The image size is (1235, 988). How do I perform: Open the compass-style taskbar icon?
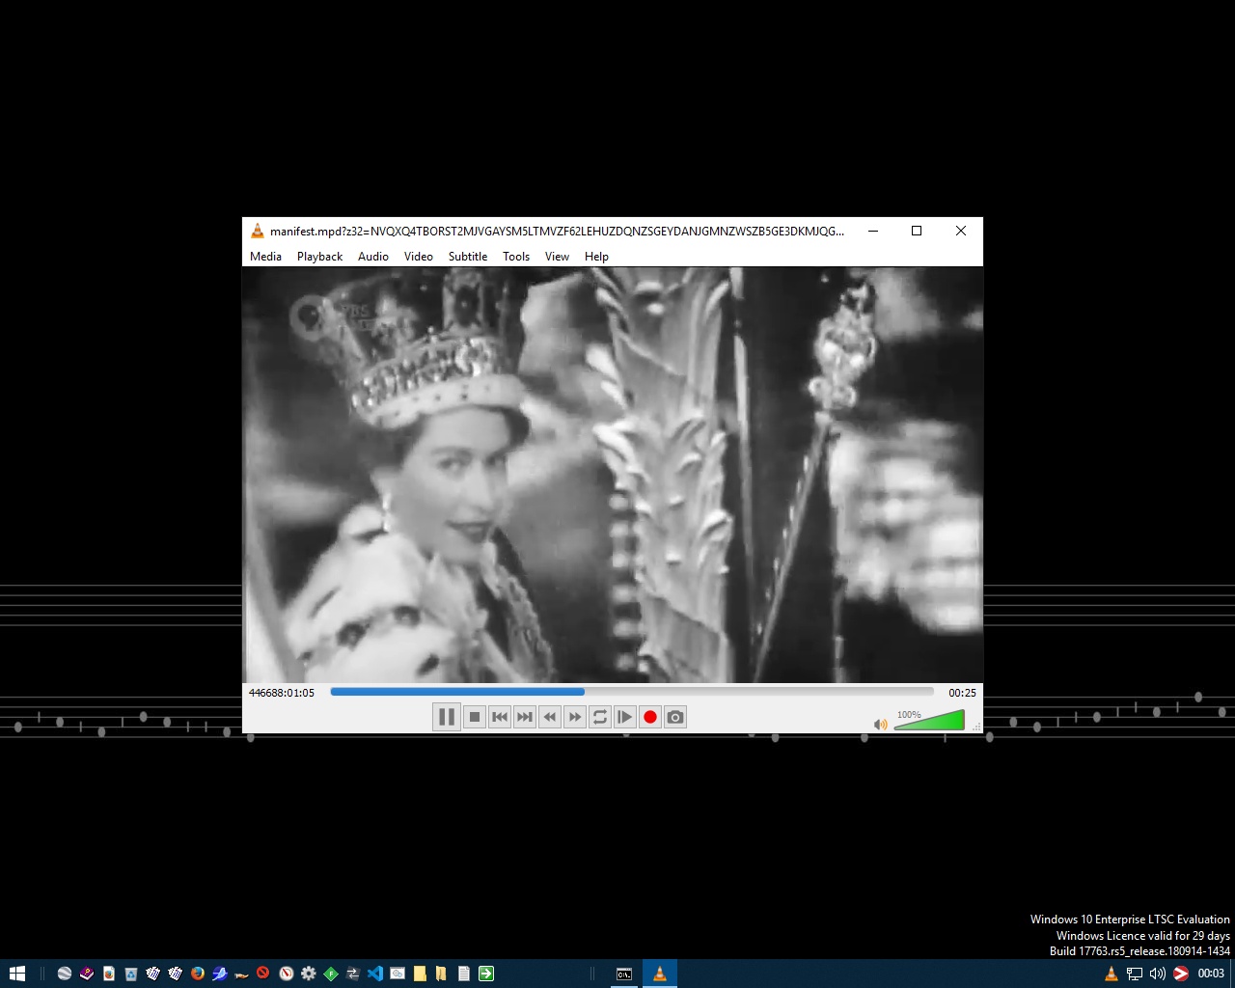(x=287, y=974)
